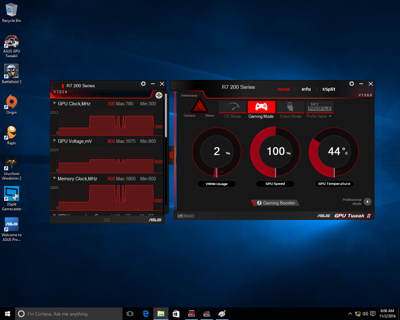Switch to Silent Mode owl icon
The width and height of the screenshot is (400, 320).
[290, 107]
